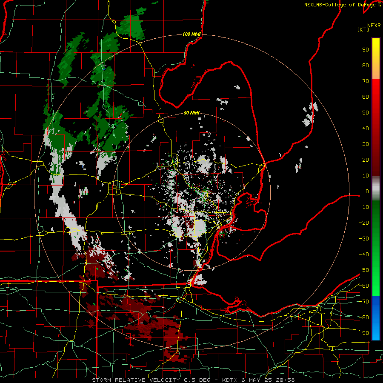The width and height of the screenshot is (383, 383).
Task: Click the positive 20 scale value
Action: (366, 160)
